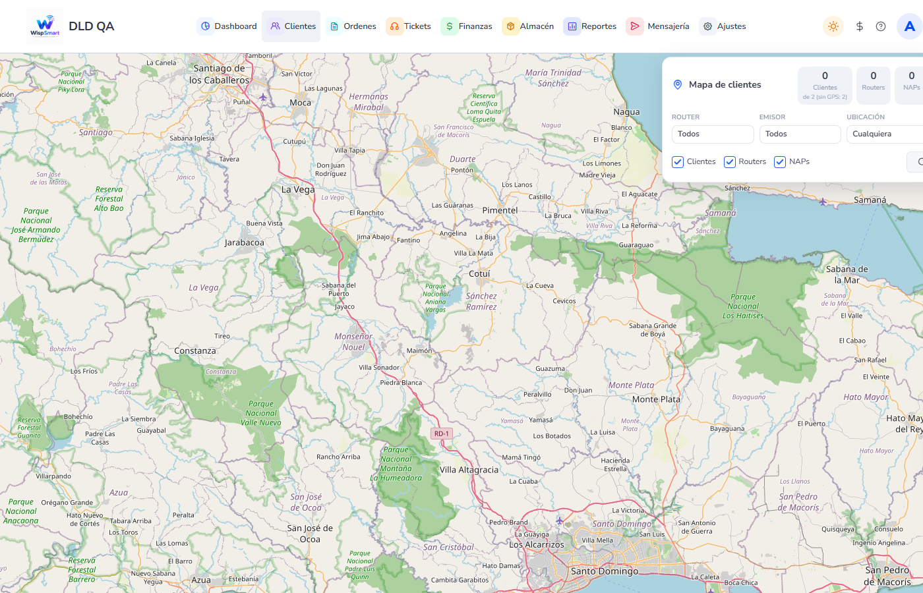This screenshot has width=923, height=593.
Task: Open the Almacén section
Action: click(529, 26)
